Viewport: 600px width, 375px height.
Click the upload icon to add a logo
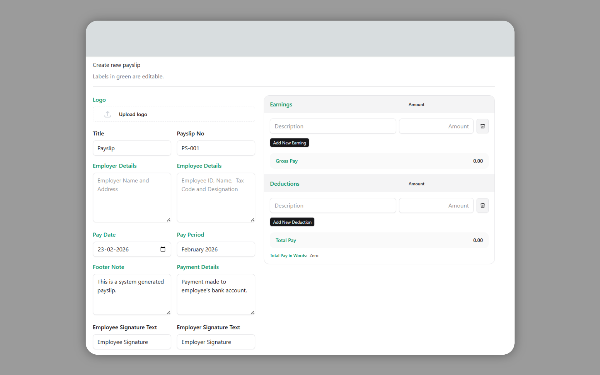[x=107, y=114]
